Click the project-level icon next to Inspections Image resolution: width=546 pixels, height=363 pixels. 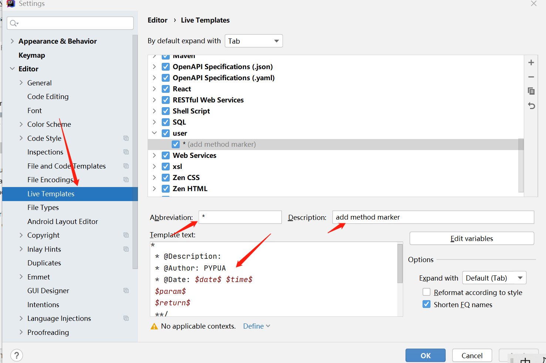[x=126, y=152]
